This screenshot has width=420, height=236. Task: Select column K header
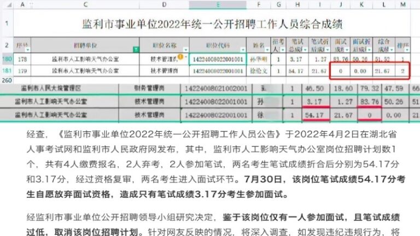361,4
